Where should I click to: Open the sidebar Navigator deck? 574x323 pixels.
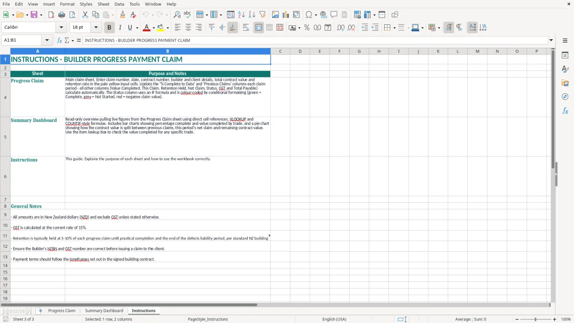(565, 97)
